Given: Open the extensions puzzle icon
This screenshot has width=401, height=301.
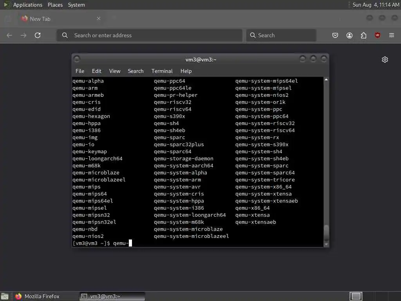Looking at the screenshot, I should pos(363,35).
